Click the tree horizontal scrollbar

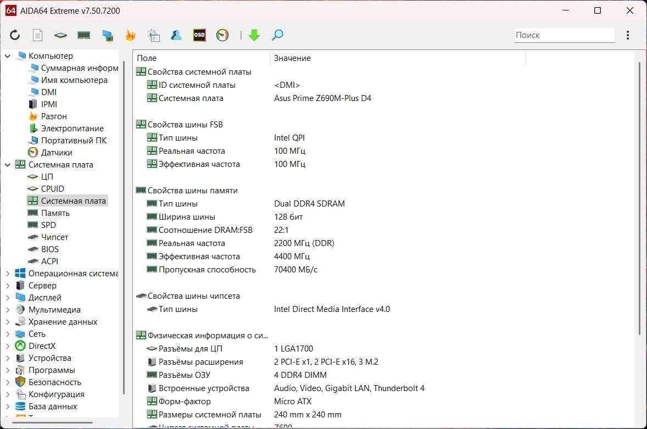[x=52, y=422]
